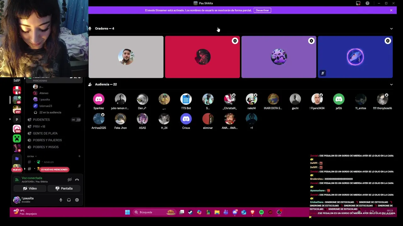Turn on camera with Video button
Screen dimensions: 403x226
(x=30, y=188)
